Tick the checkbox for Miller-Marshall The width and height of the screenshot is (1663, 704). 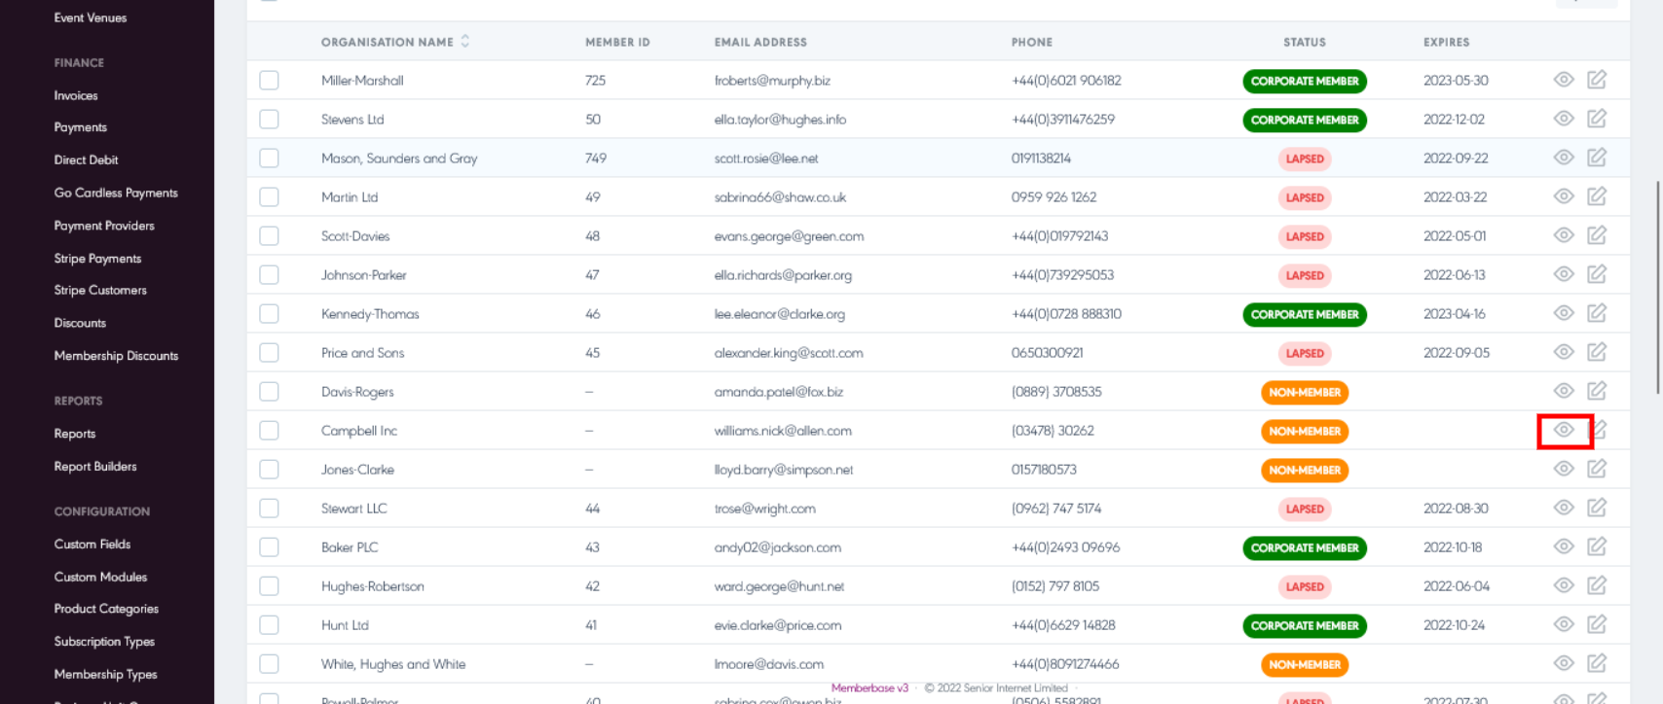(x=270, y=81)
